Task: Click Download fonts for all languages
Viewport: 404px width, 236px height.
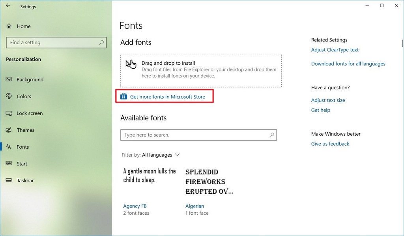Action: pyautogui.click(x=348, y=64)
